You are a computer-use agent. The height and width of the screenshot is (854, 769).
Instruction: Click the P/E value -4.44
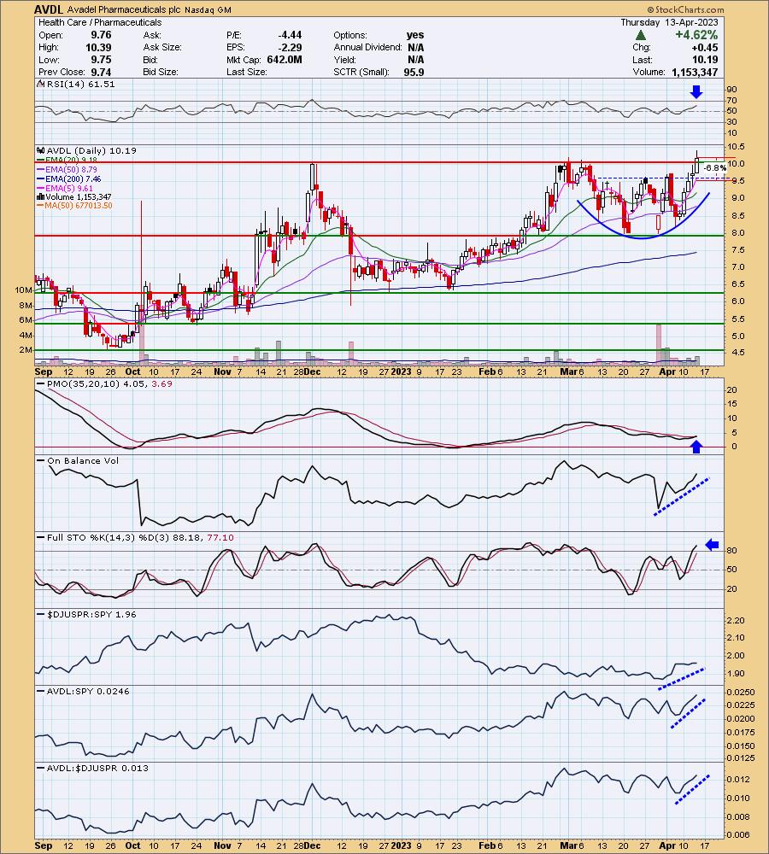[x=290, y=35]
